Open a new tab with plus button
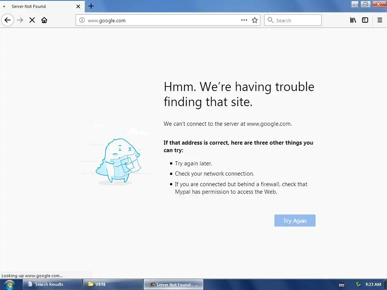 coord(91,6)
